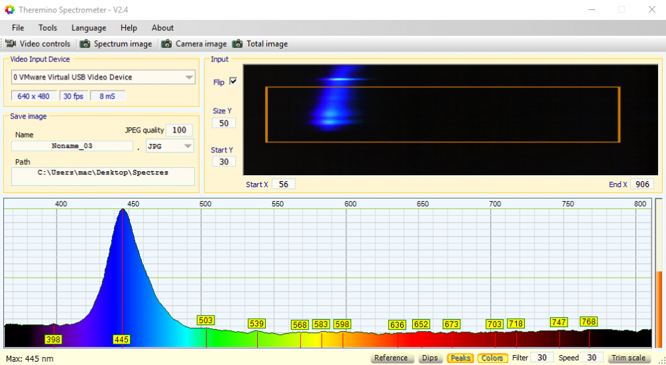
Task: Click the 539 peak label
Action: coord(256,323)
